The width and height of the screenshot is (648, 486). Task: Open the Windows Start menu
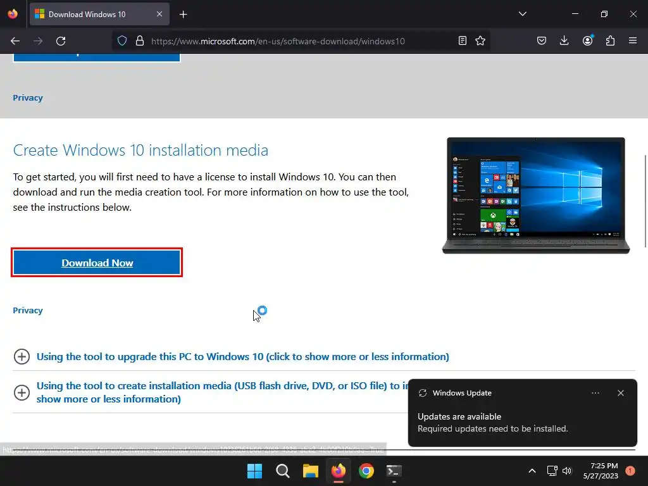[254, 471]
